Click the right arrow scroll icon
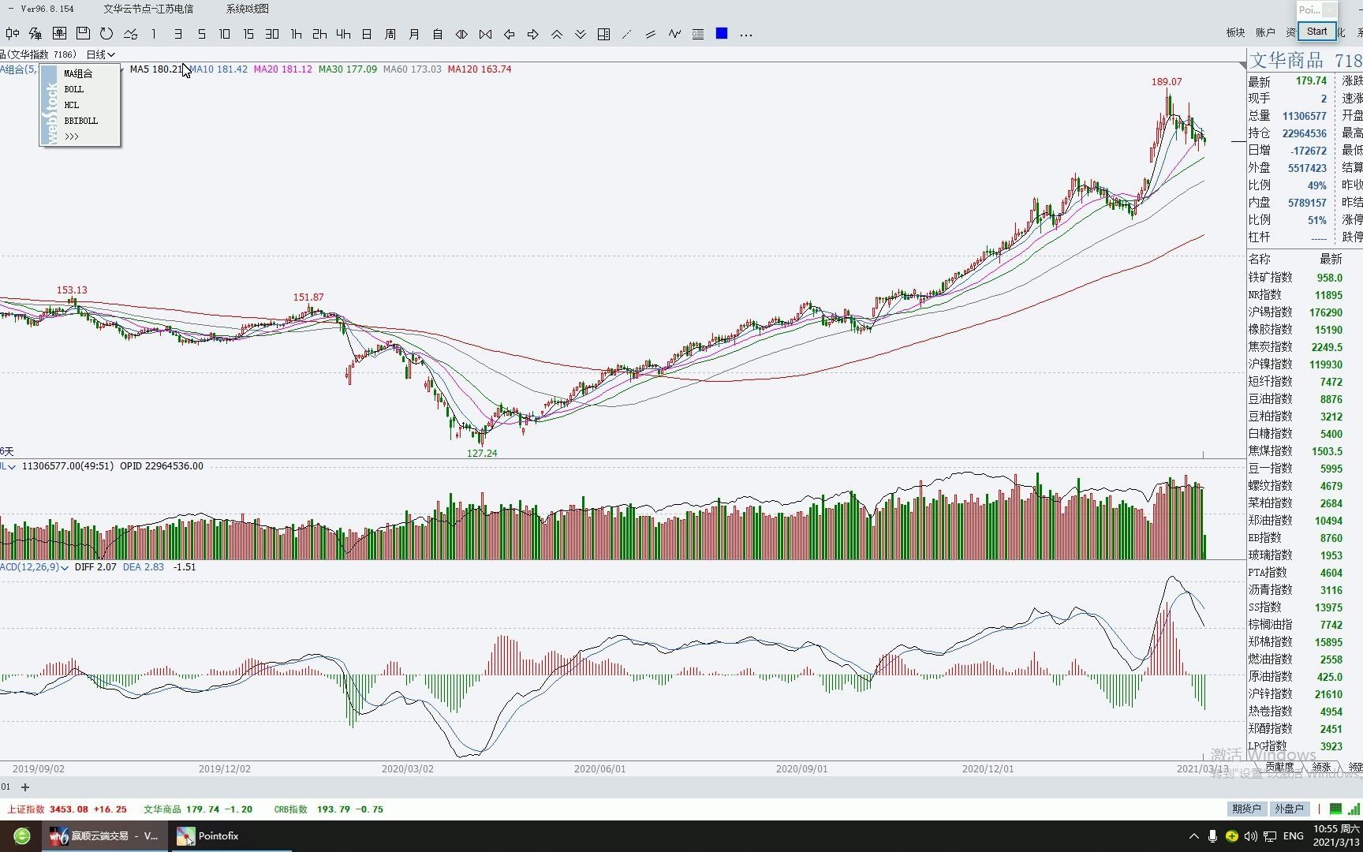This screenshot has width=1363, height=852. [532, 34]
